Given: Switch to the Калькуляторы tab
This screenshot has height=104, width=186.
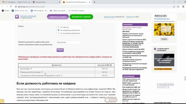Looking at the screenshot, I should (46, 2).
